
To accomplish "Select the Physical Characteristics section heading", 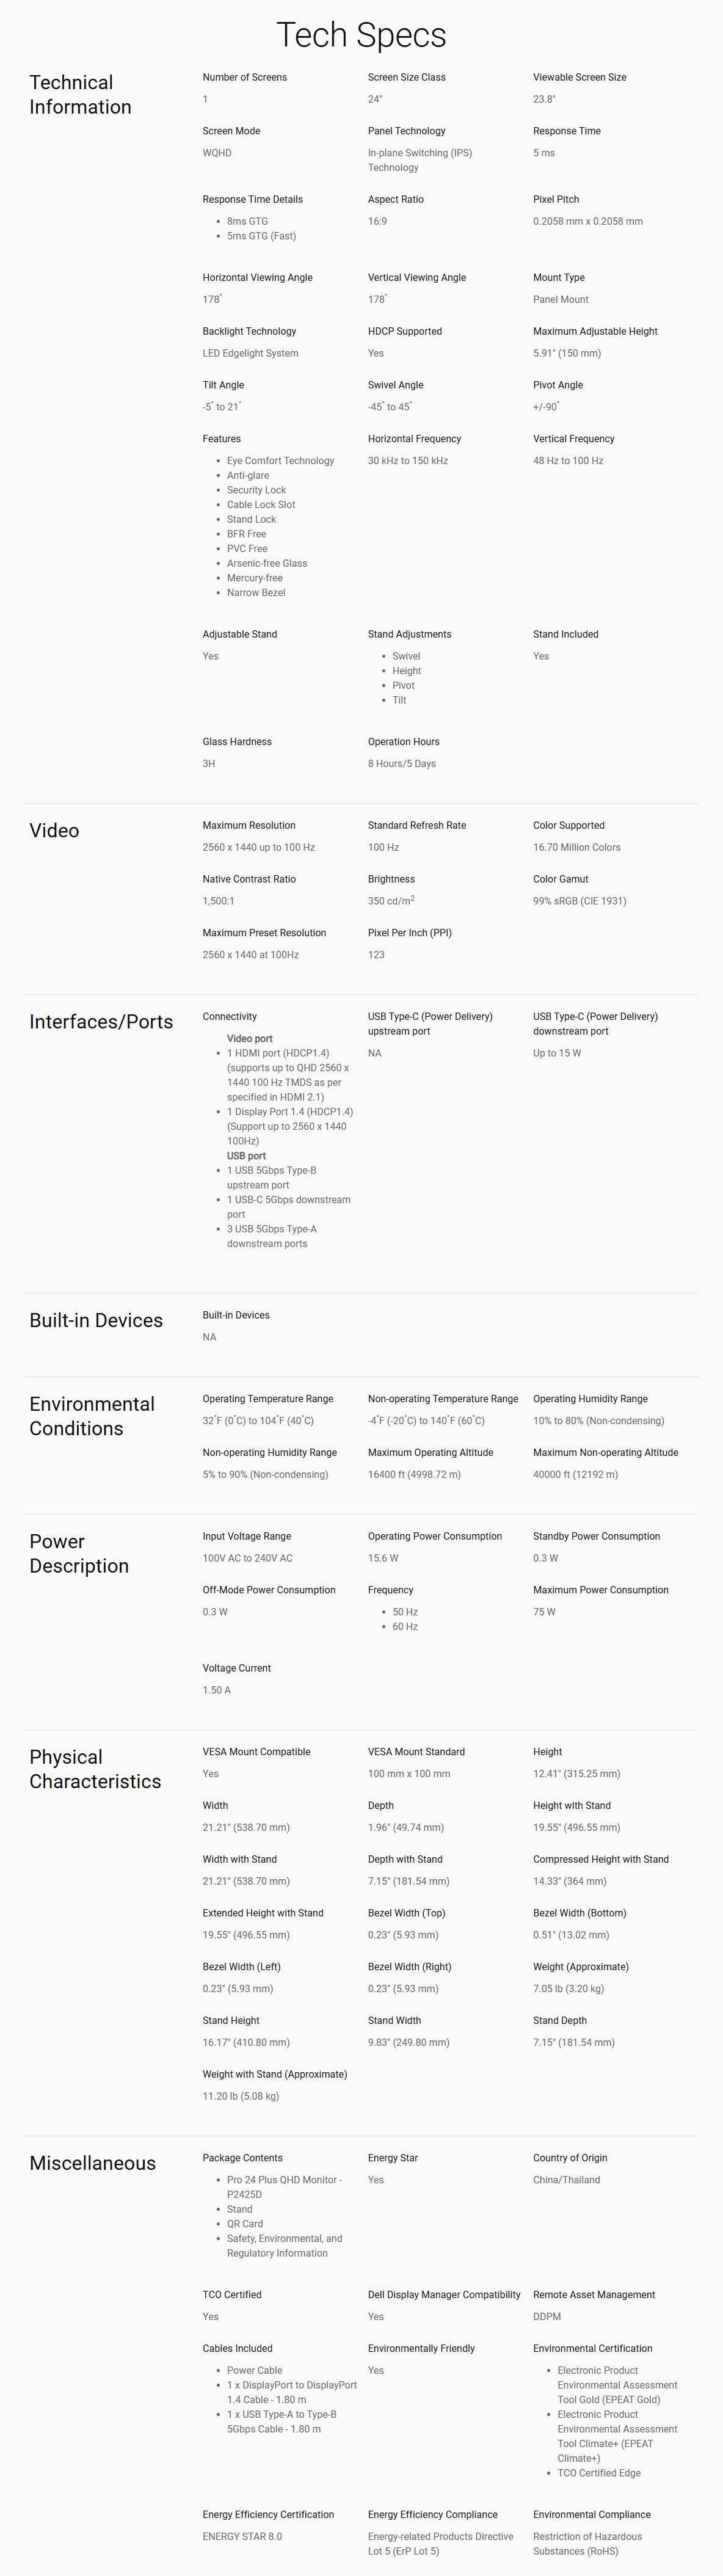I will coord(95,1769).
